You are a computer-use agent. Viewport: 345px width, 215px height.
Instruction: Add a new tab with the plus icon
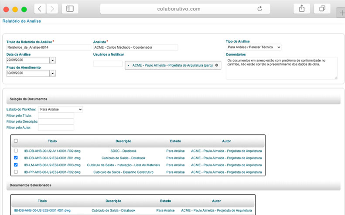click(342, 13)
